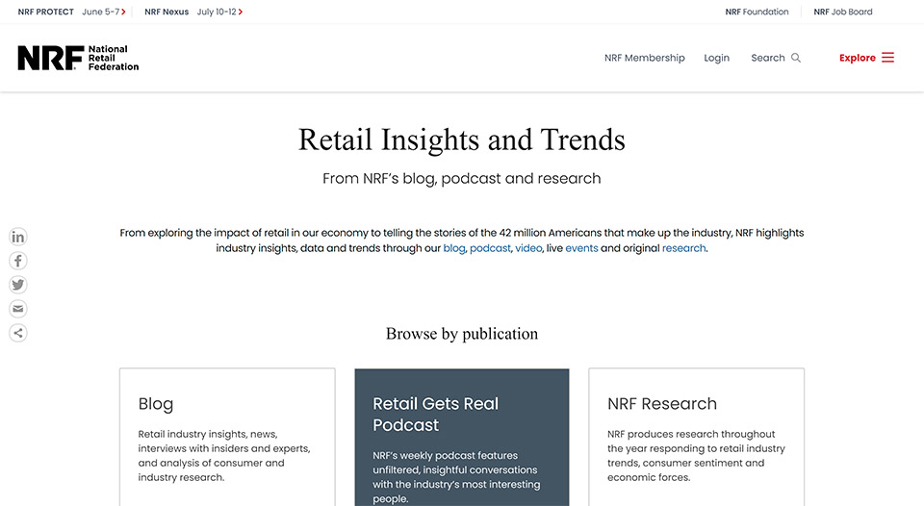Share page via Twitter icon
The height and width of the screenshot is (506, 924).
click(18, 285)
